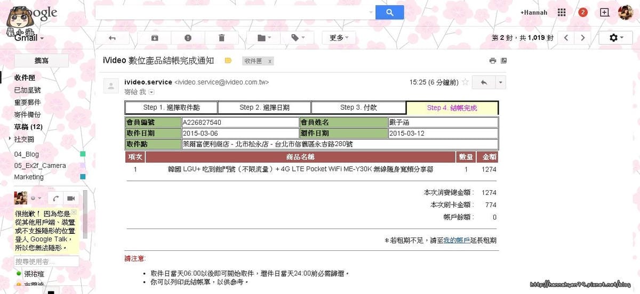Open the notifications badge showing 2
The image size is (640, 294).
pyautogui.click(x=582, y=12)
